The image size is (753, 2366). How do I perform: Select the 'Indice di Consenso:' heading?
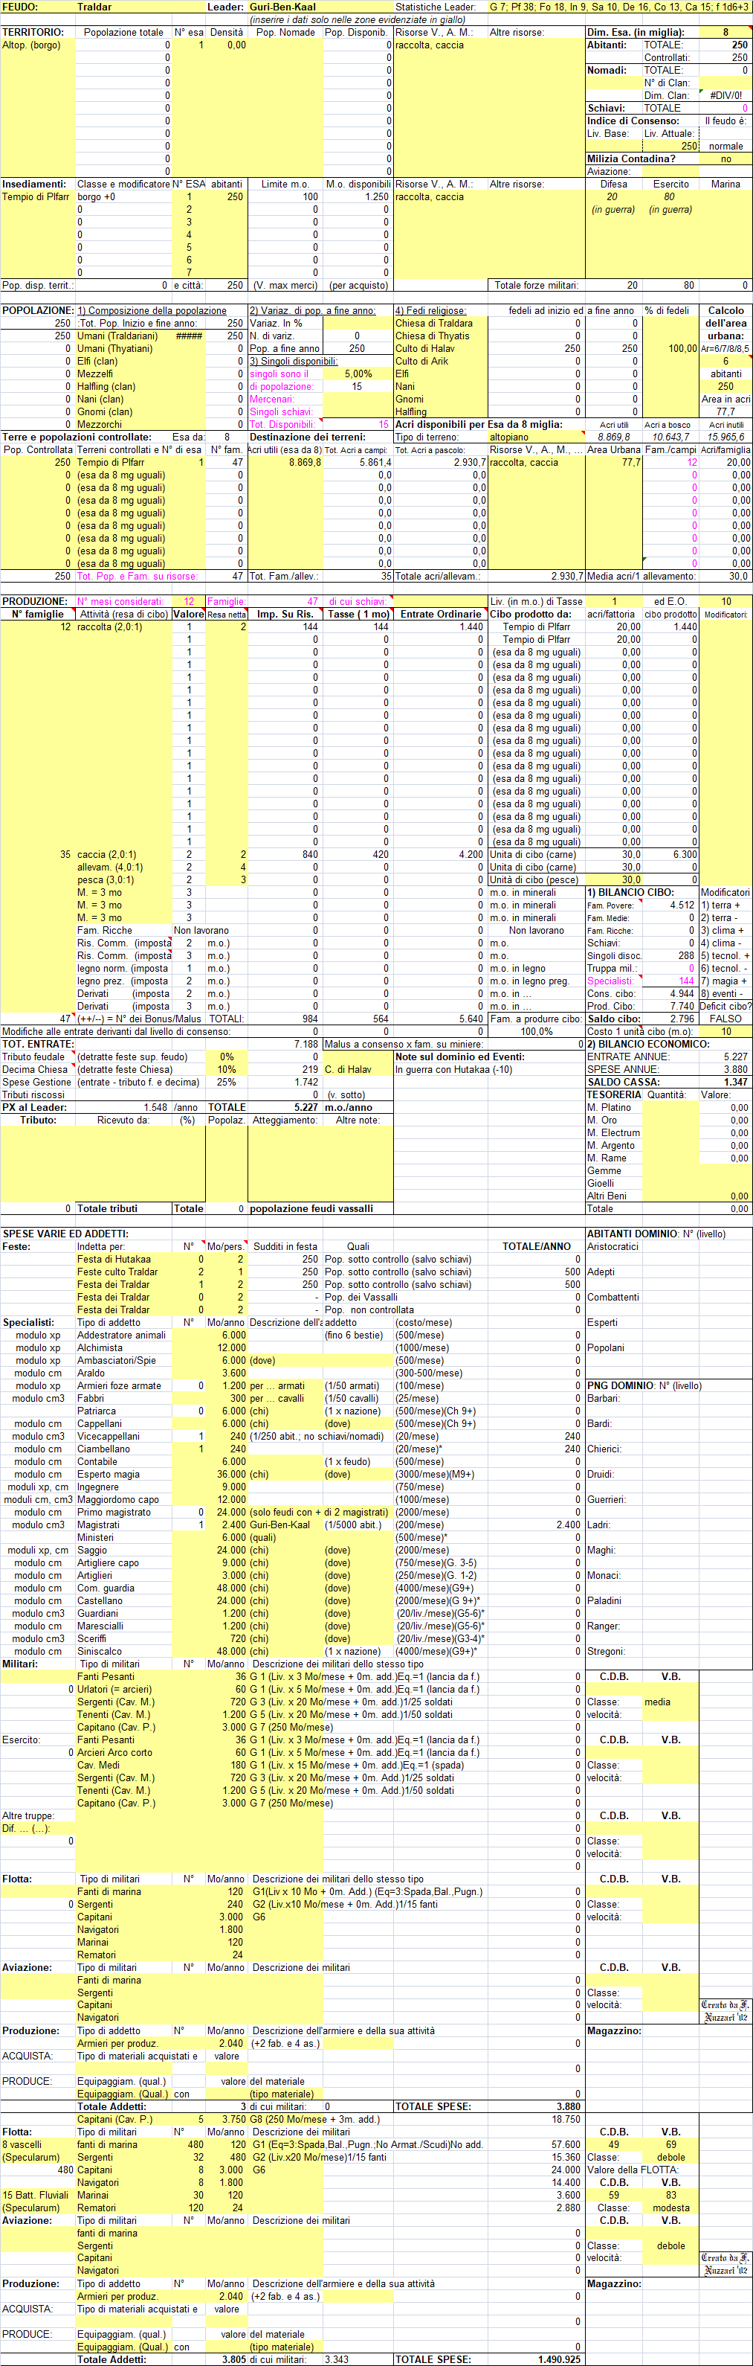tap(634, 121)
